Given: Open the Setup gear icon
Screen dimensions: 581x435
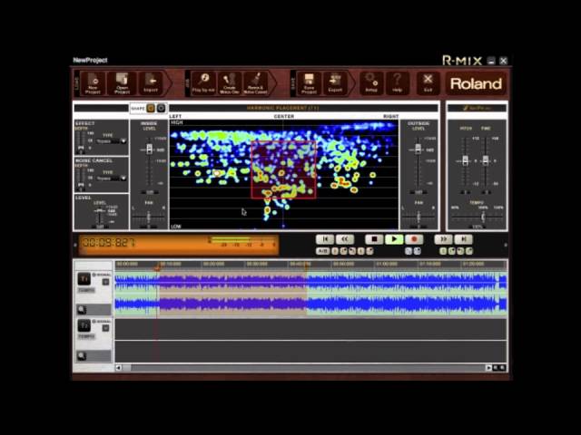Looking at the screenshot, I should (371, 83).
